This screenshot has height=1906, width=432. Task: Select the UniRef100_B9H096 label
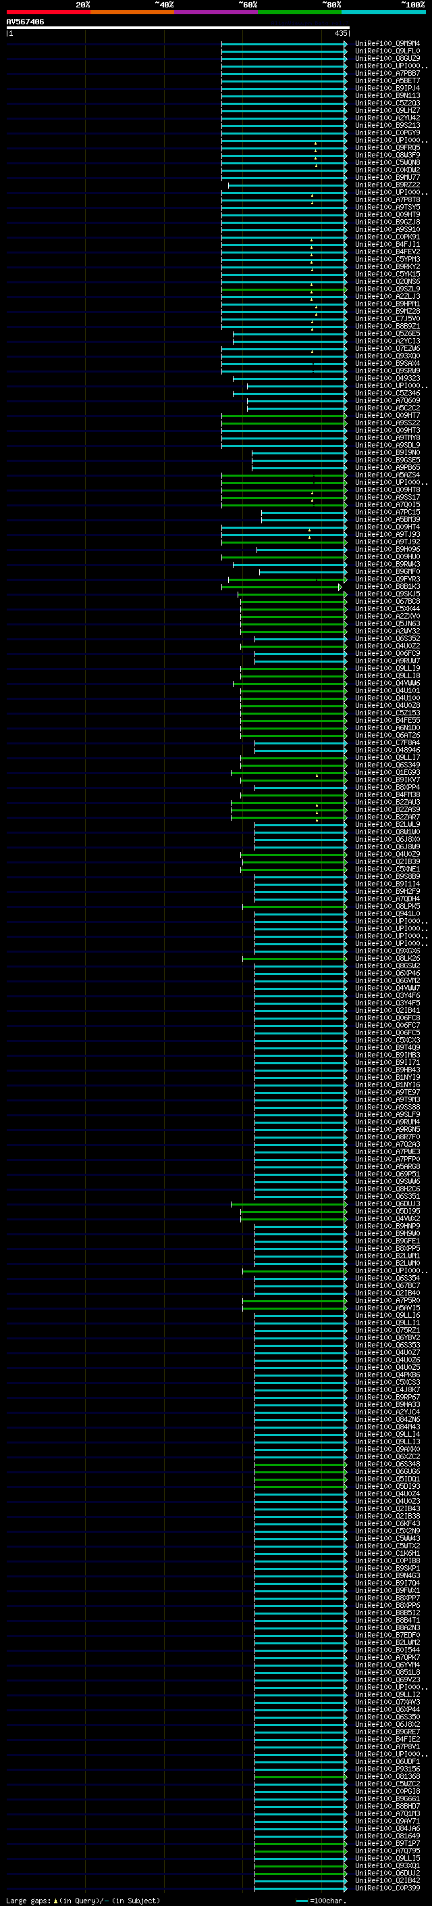[387, 549]
